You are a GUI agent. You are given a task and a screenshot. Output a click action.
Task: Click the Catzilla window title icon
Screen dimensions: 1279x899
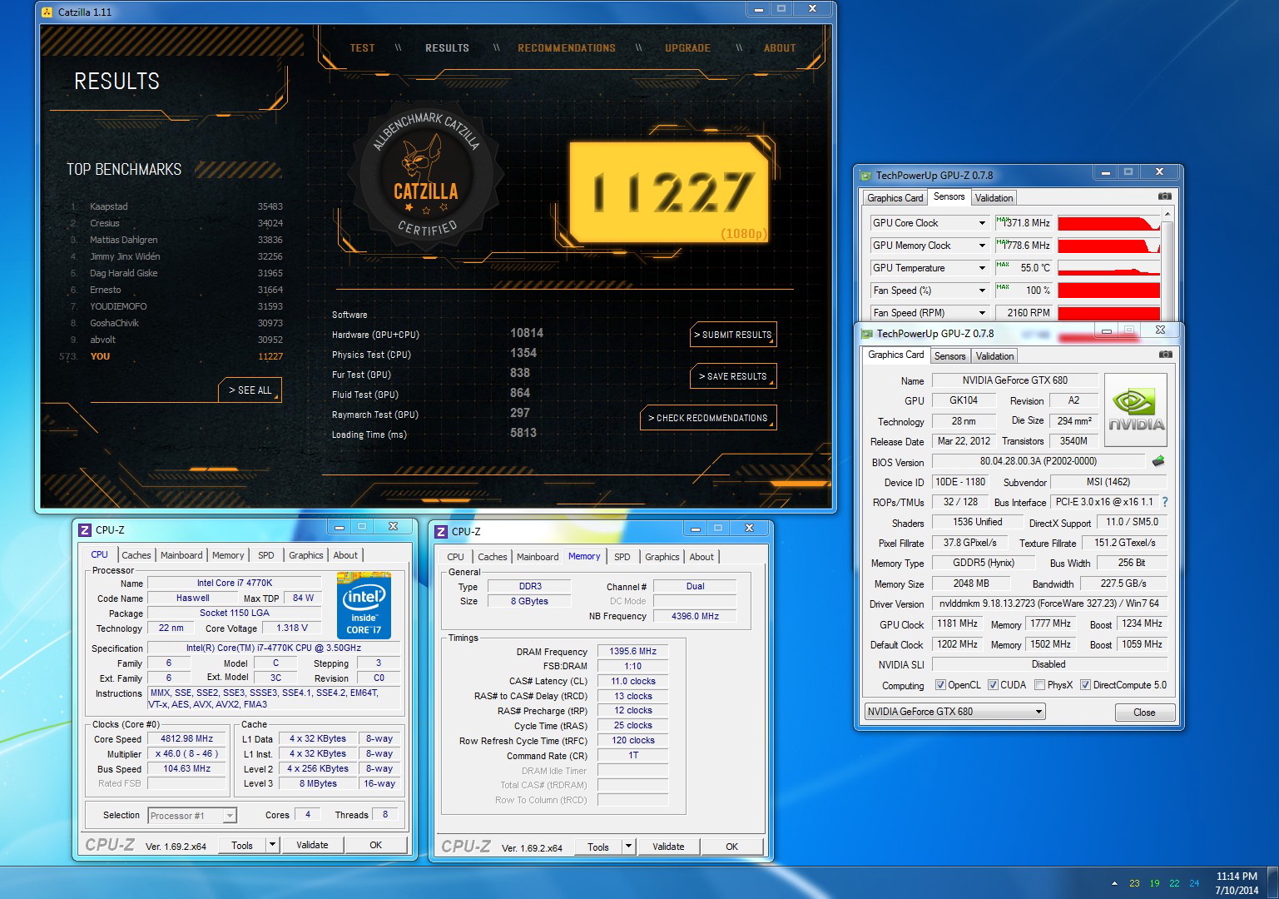(47, 12)
